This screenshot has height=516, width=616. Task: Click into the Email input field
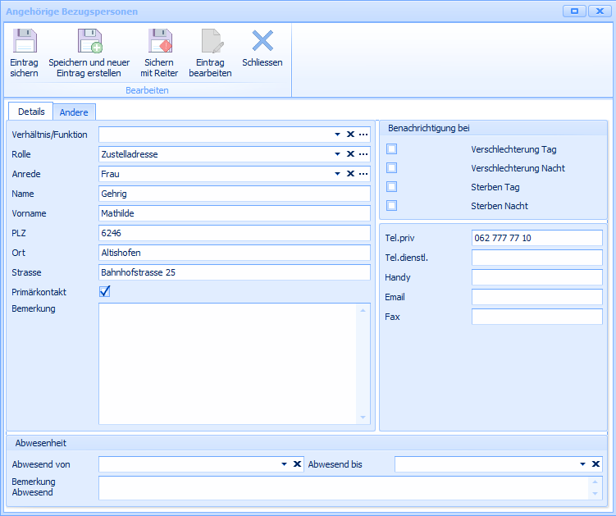[536, 297]
